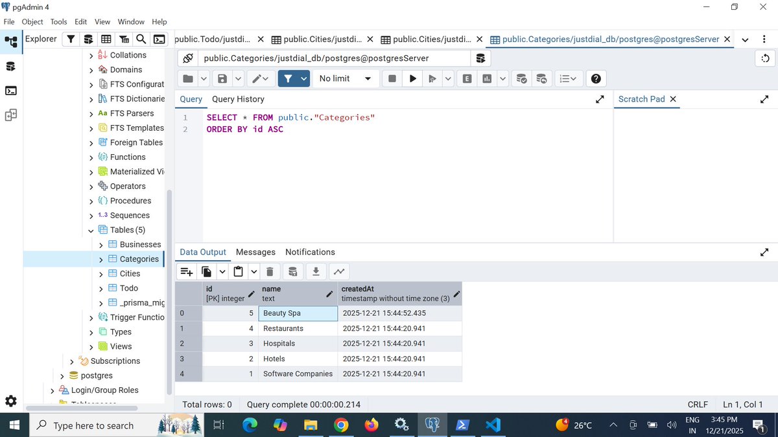Click the Graph Visualiser line chart icon
The width and height of the screenshot is (778, 437).
[338, 271]
